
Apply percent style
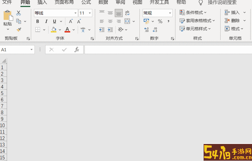point(160,21)
